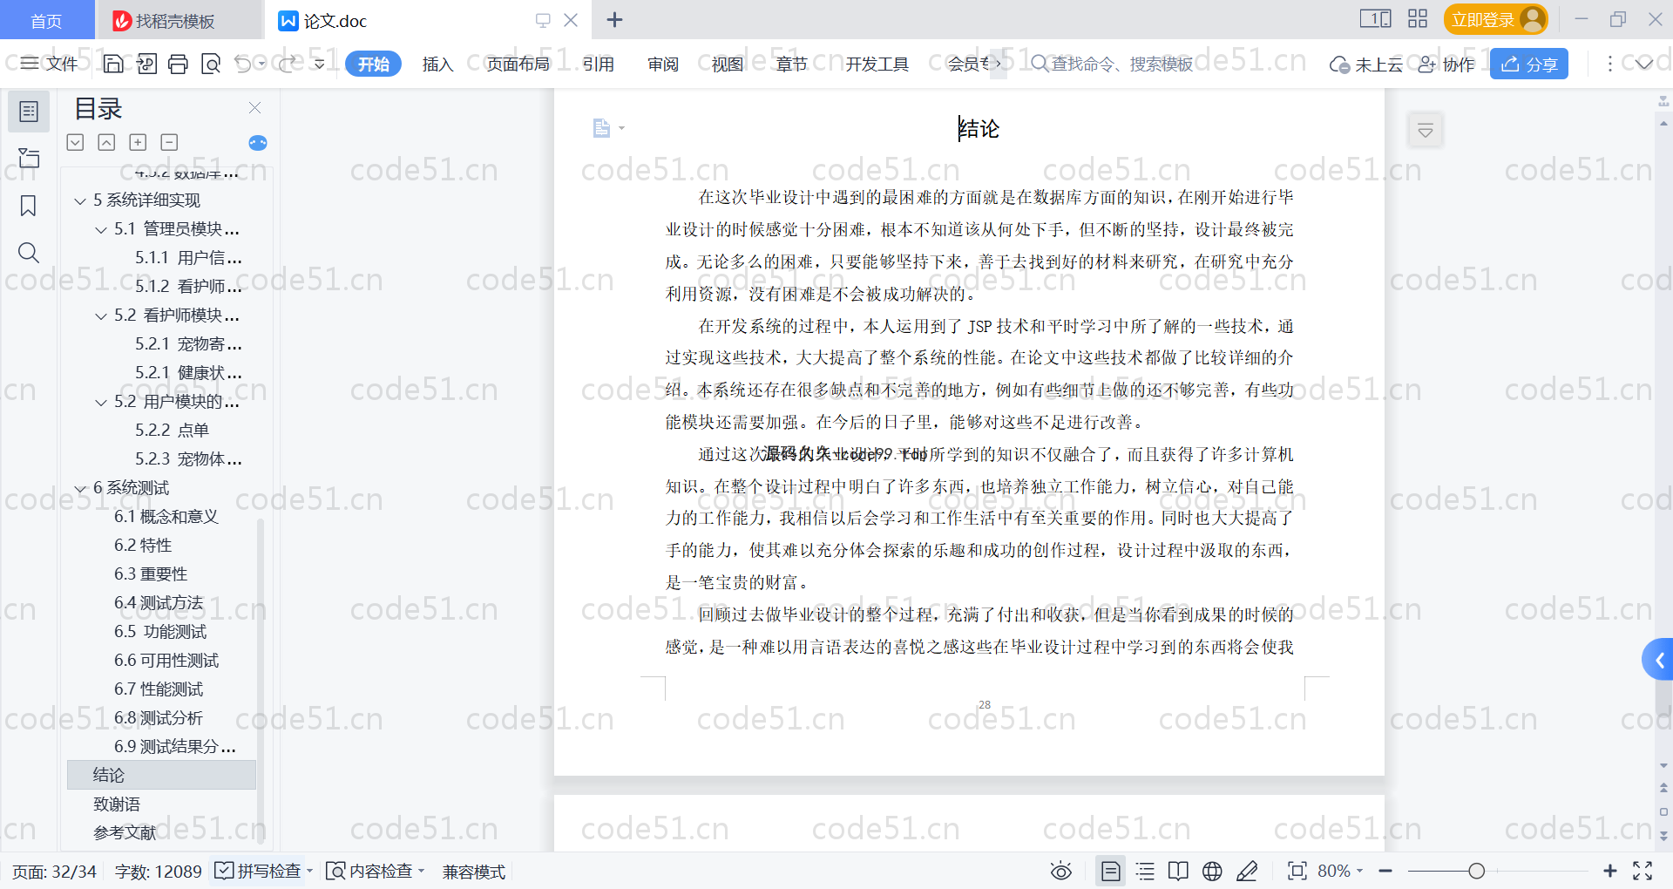Screen dimensions: 1673x889
Task: Collapse the 5.1 管理员模块 tree node
Action: pyautogui.click(x=101, y=230)
